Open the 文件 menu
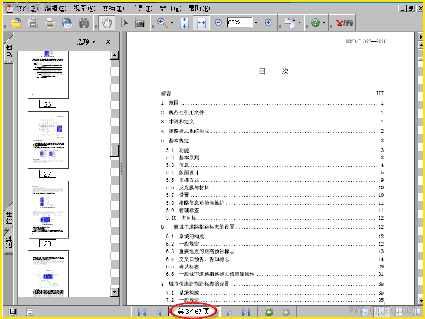This screenshot has width=425, height=319. point(27,9)
